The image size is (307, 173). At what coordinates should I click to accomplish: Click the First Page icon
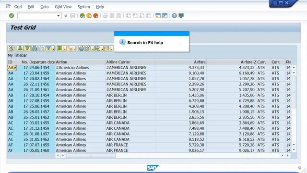(128, 16)
